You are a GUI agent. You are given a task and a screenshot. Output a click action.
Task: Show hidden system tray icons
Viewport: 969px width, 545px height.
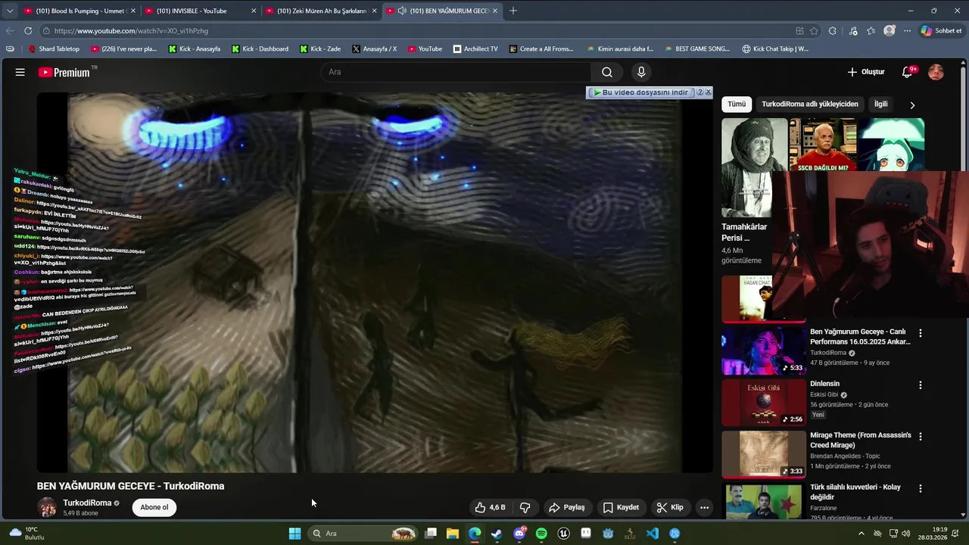click(x=861, y=534)
